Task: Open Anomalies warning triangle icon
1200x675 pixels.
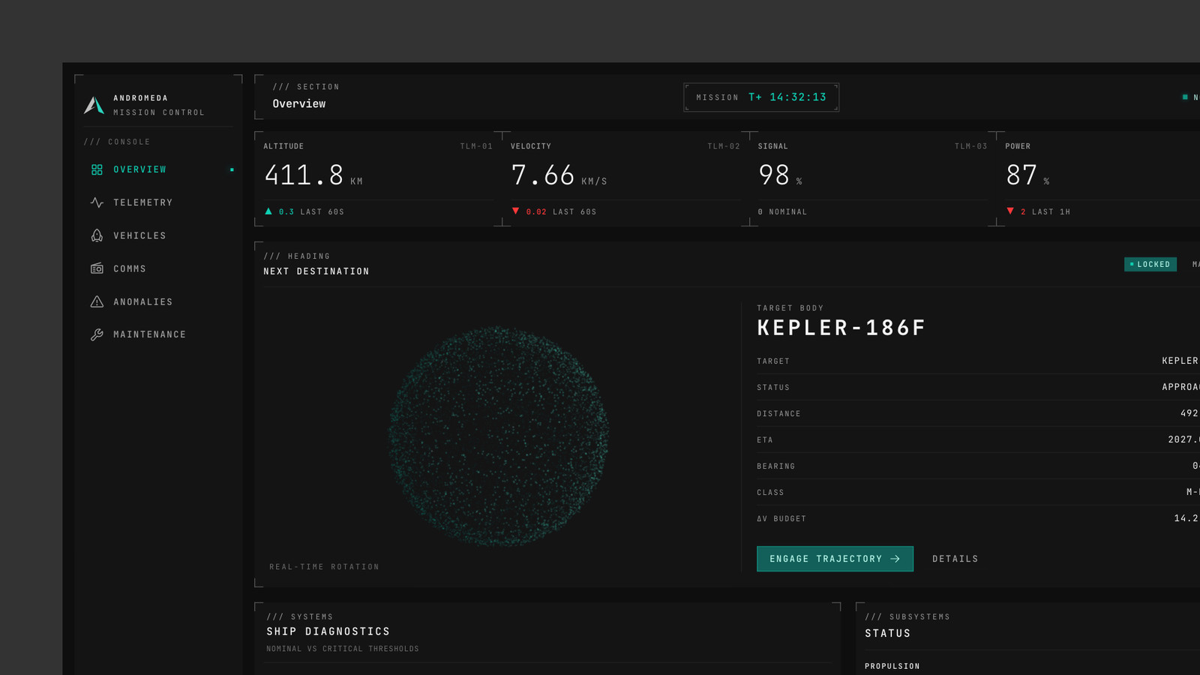Action: tap(97, 301)
